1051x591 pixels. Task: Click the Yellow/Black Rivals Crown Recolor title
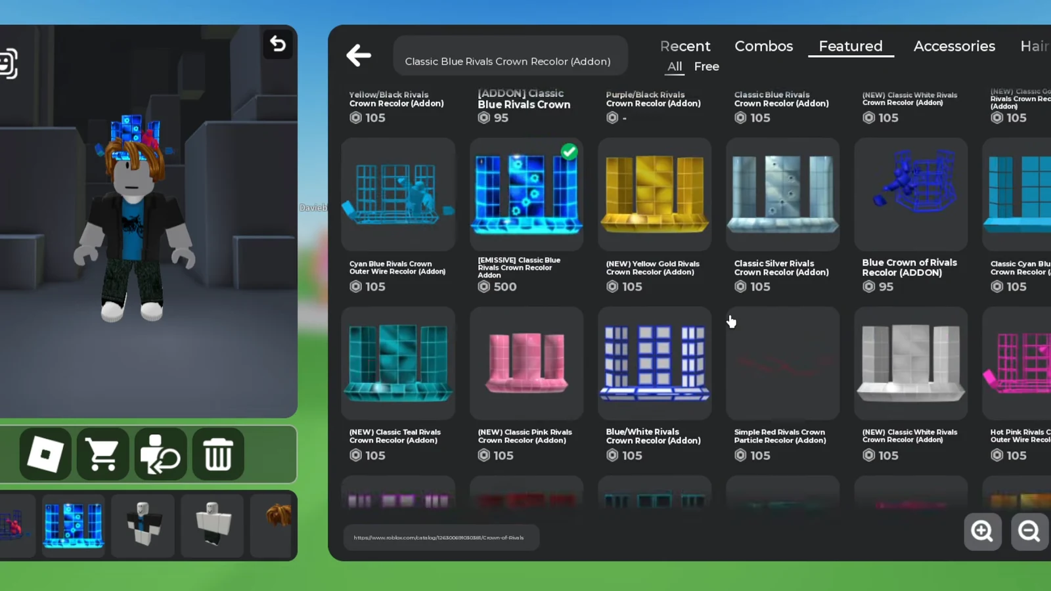[x=396, y=99]
